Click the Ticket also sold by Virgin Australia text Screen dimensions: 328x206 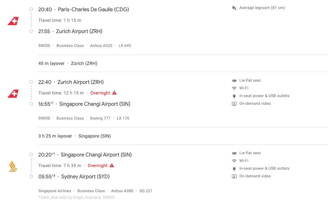(76, 197)
